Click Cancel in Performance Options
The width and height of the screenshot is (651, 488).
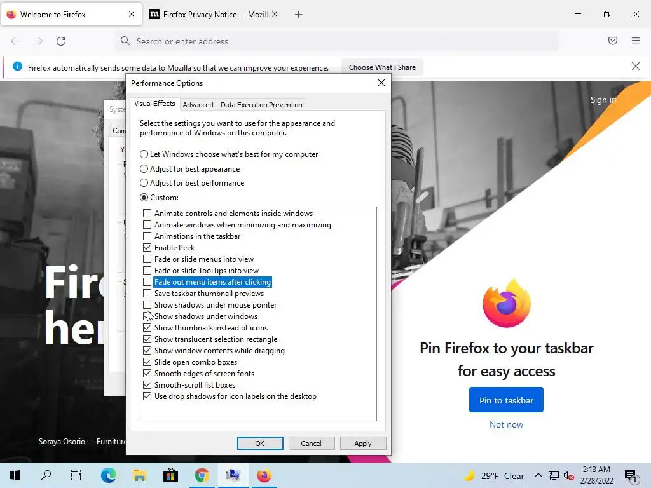311,443
